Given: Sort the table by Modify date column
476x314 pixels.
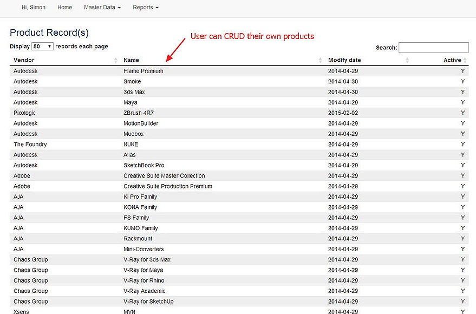Looking at the screenshot, I should click(x=407, y=60).
